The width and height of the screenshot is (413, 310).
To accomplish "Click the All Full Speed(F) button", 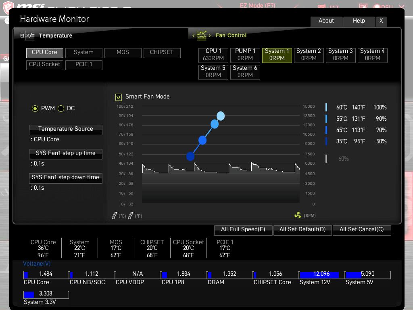I will pos(243,230).
